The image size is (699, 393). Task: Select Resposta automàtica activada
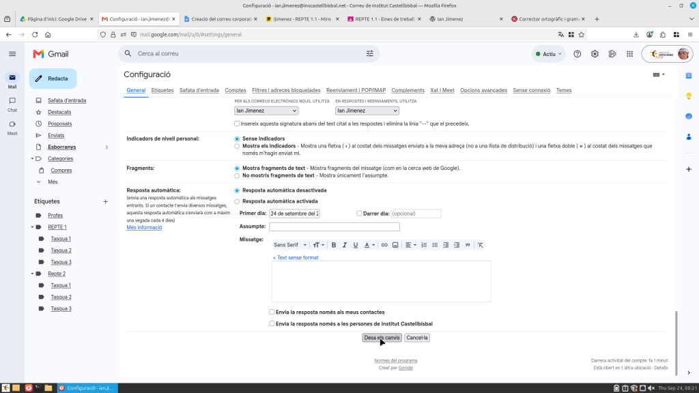coord(237,201)
